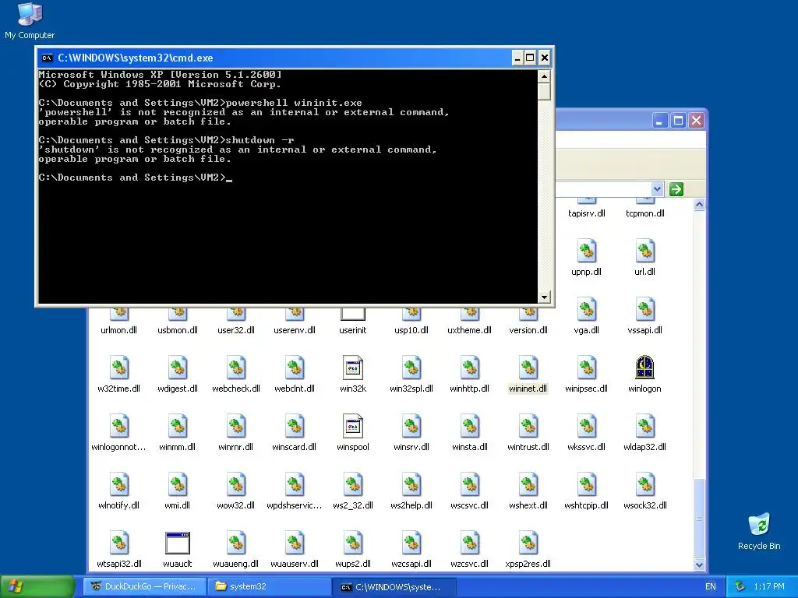Click the wups2.dll file name
Image resolution: width=798 pixels, height=598 pixels.
[x=353, y=564]
